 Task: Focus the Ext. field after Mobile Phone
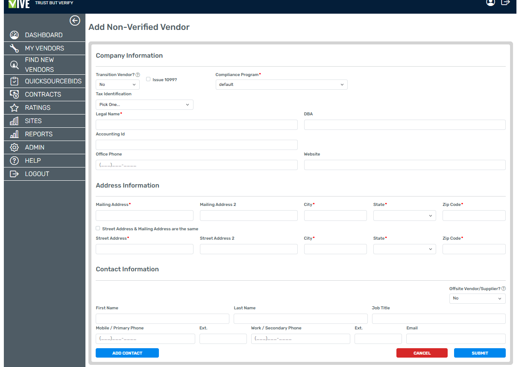pyautogui.click(x=223, y=339)
